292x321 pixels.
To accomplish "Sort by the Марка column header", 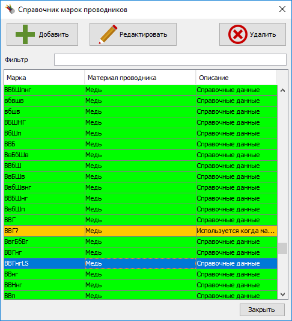I will click(x=44, y=78).
